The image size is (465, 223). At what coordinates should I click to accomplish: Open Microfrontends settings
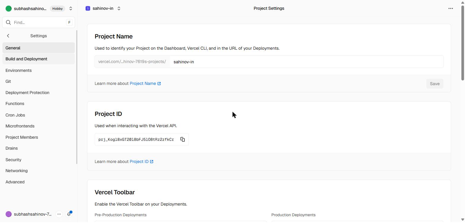point(39,126)
